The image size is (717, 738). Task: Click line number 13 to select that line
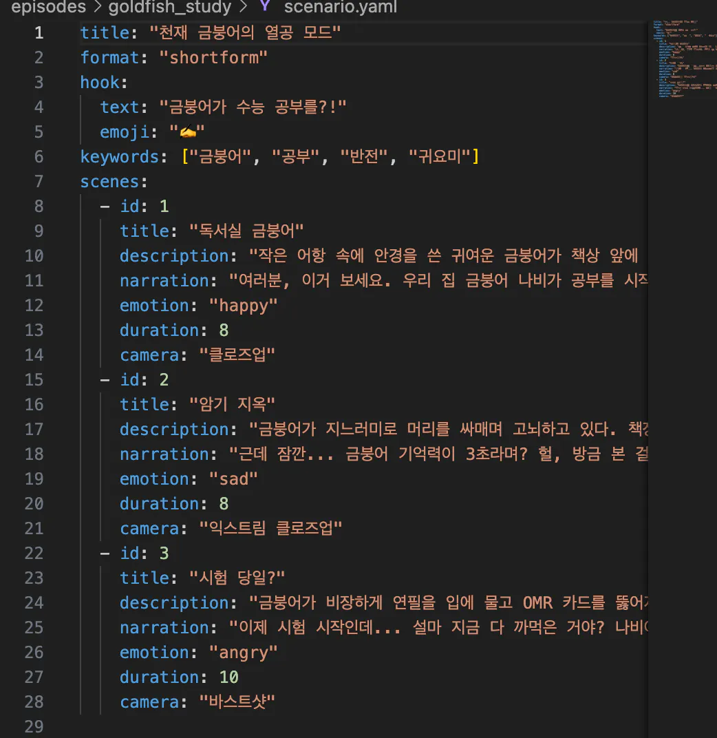click(x=34, y=330)
